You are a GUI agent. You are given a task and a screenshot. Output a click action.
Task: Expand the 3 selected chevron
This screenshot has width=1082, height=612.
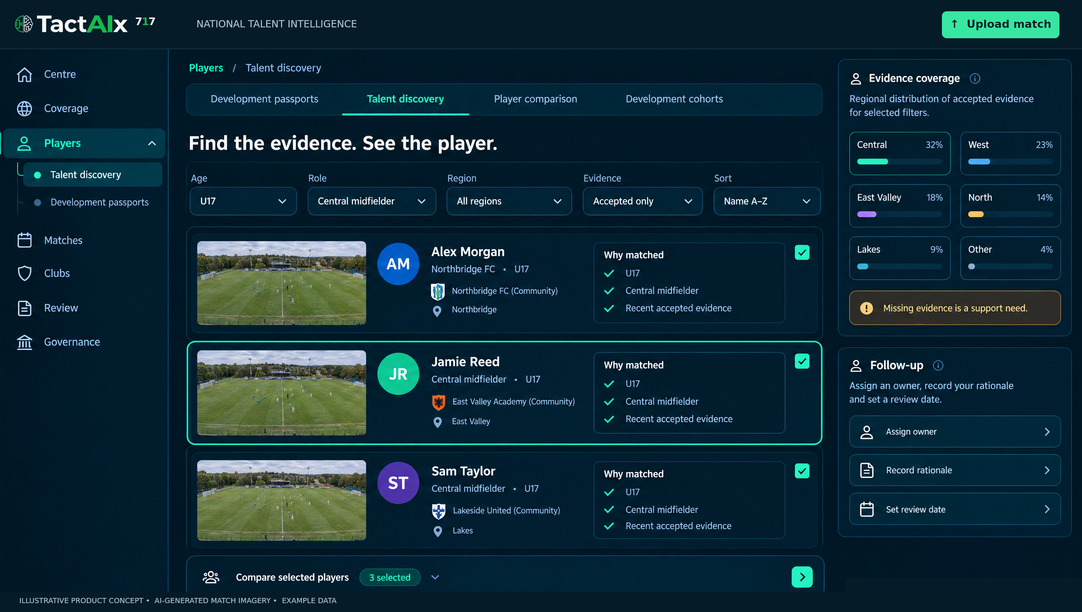(x=435, y=577)
